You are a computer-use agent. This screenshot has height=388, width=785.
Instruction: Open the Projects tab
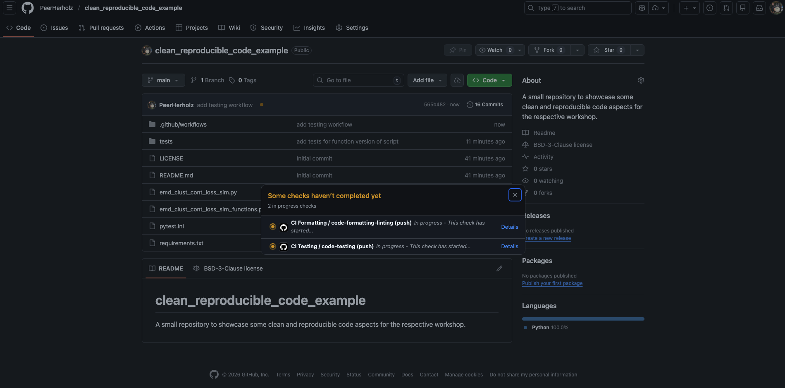(192, 28)
